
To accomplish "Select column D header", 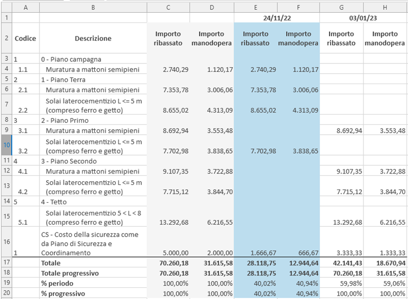I will (212, 8).
